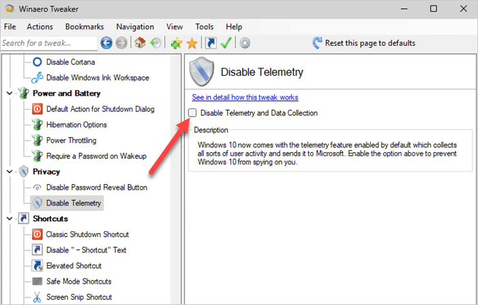
Task: Click the 'Privacy' heading text
Action: click(x=46, y=172)
